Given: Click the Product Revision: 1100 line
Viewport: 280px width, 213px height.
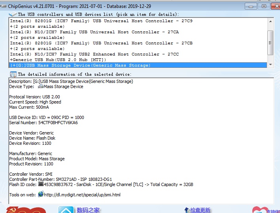Looking at the screenshot, I should 31,164.
